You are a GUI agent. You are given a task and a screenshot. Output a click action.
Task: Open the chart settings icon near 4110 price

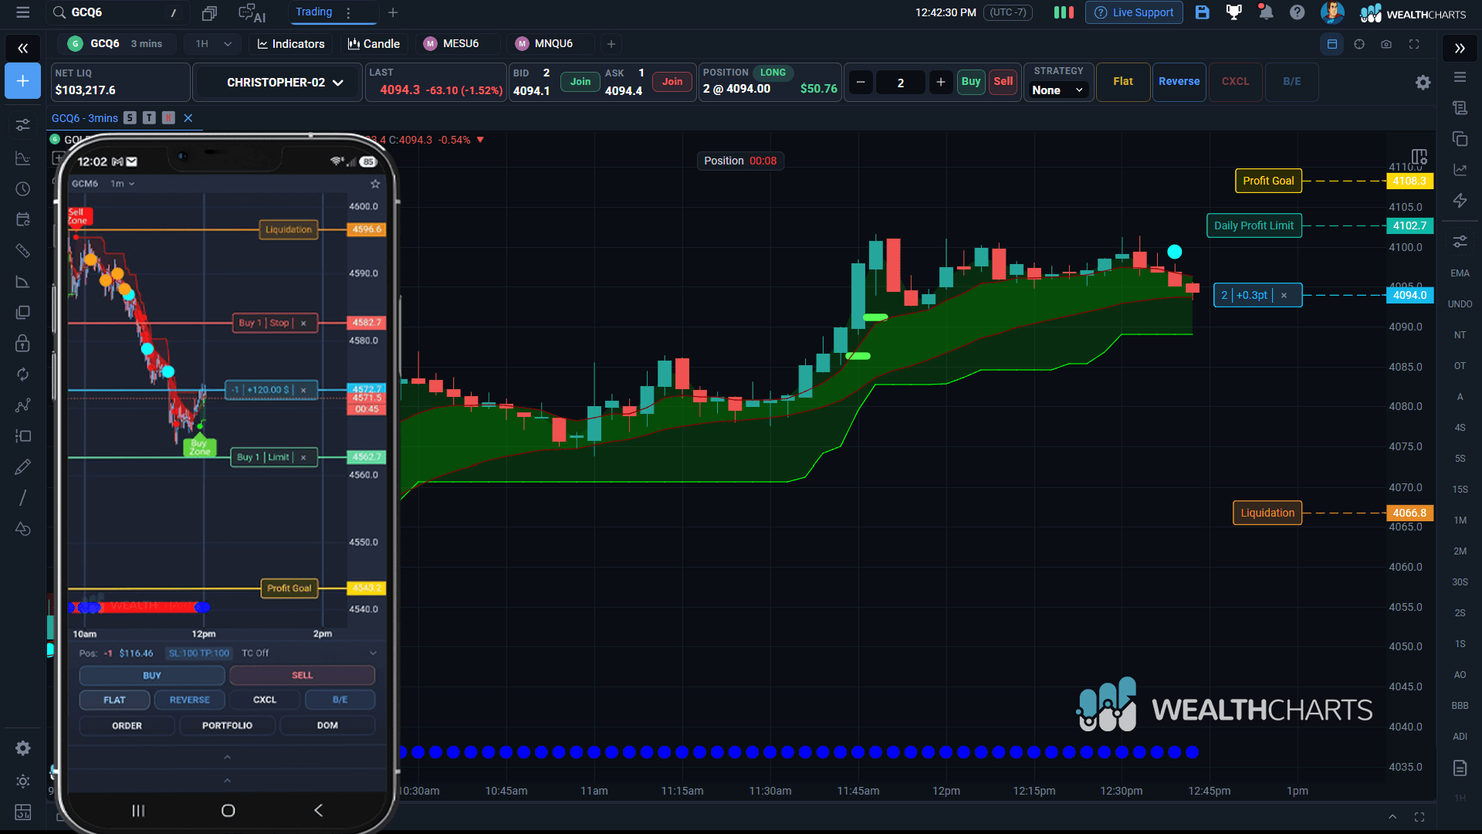pos(1419,157)
